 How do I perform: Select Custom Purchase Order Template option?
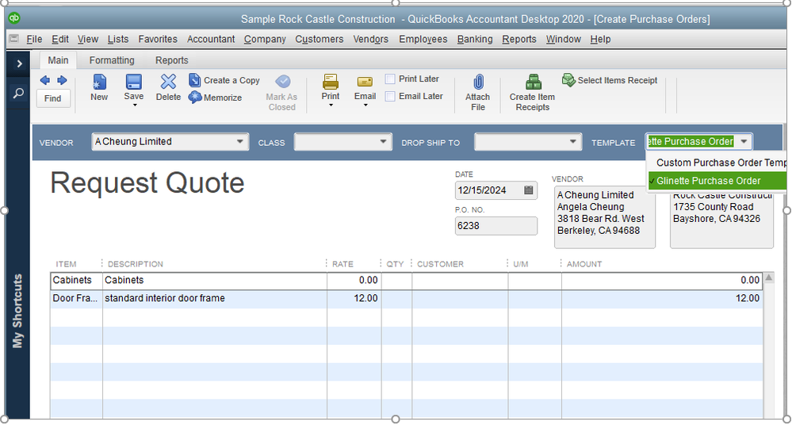click(x=717, y=163)
